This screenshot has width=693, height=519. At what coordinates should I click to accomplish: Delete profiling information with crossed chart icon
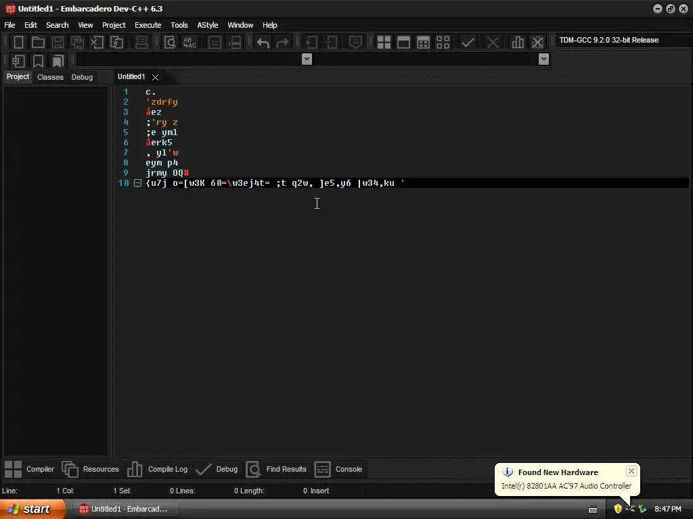pyautogui.click(x=537, y=43)
